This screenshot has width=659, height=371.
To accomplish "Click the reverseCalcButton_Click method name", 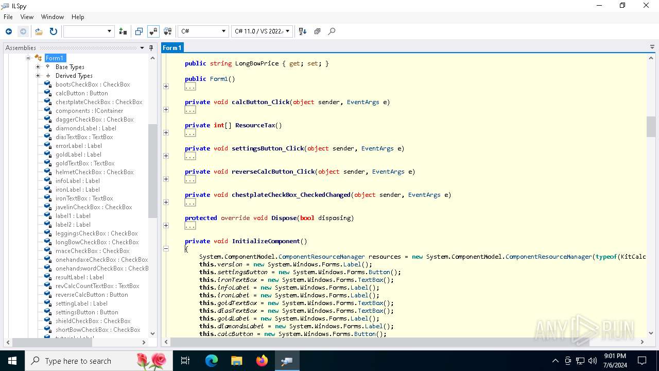I will (x=272, y=172).
